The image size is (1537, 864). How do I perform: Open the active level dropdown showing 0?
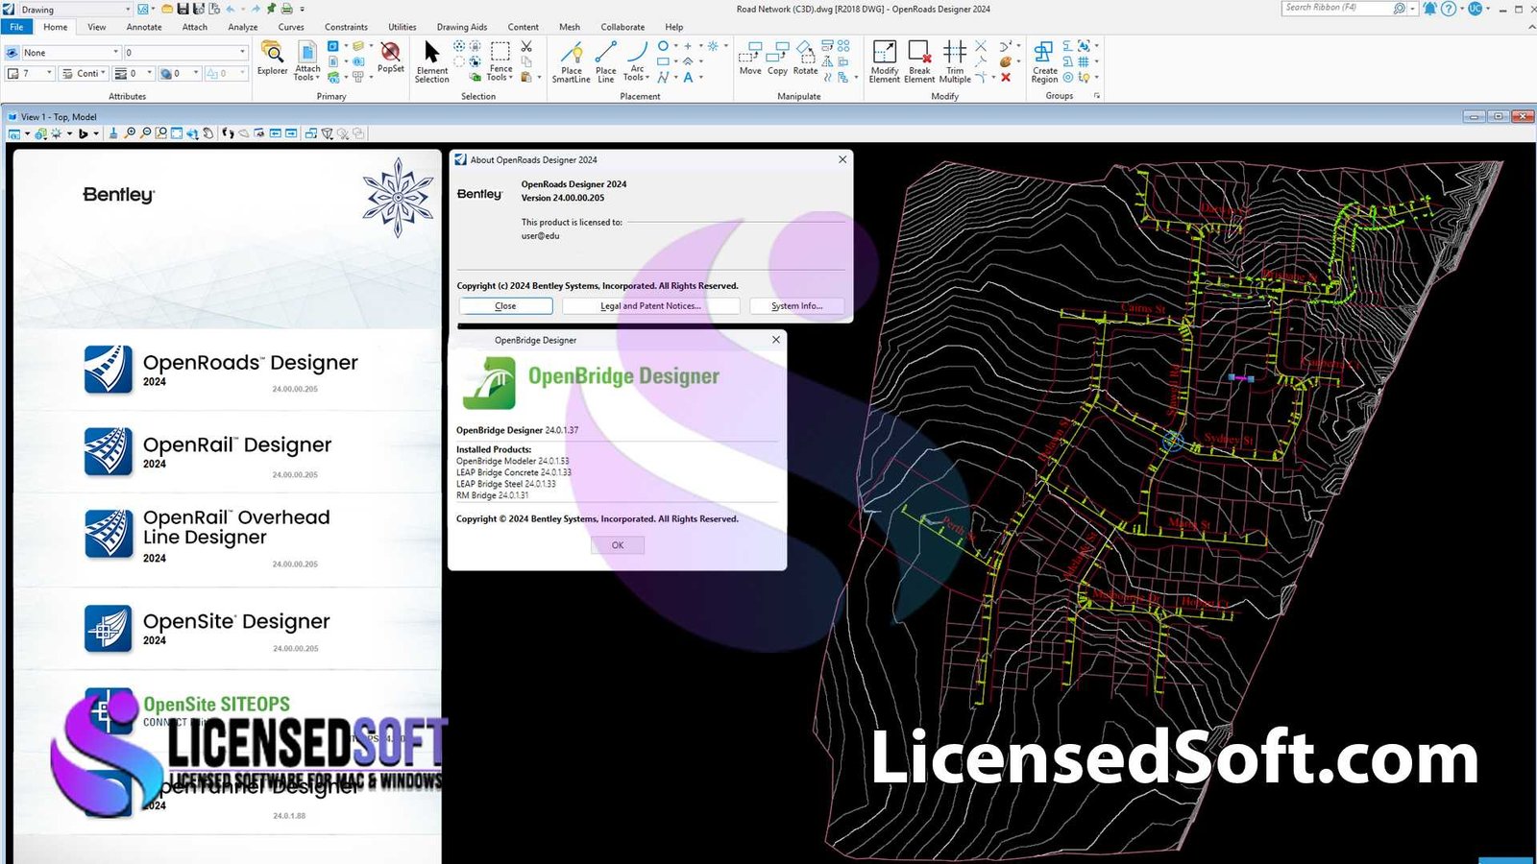pyautogui.click(x=186, y=53)
